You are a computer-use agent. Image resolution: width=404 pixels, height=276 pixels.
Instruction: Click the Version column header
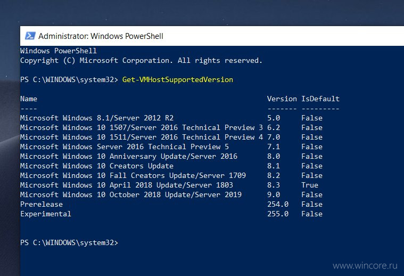[x=282, y=99]
